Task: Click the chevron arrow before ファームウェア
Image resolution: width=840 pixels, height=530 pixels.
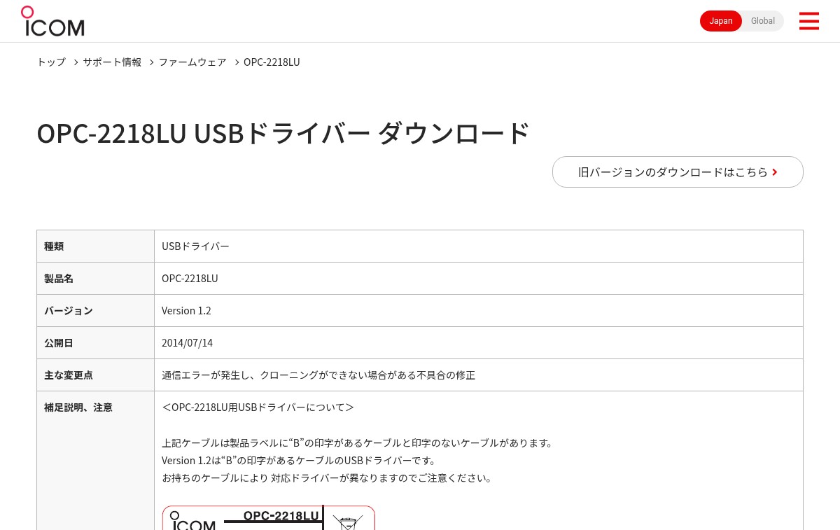Action: (x=151, y=62)
